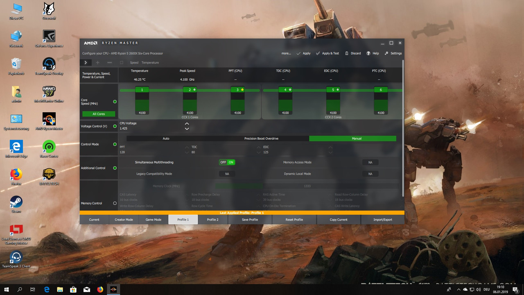Click Import/Export button
524x295 pixels.
point(383,220)
